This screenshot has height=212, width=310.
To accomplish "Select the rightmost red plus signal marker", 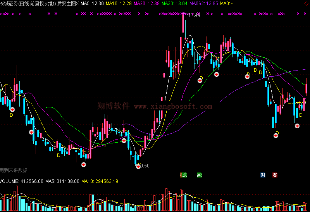I will 297,126.
